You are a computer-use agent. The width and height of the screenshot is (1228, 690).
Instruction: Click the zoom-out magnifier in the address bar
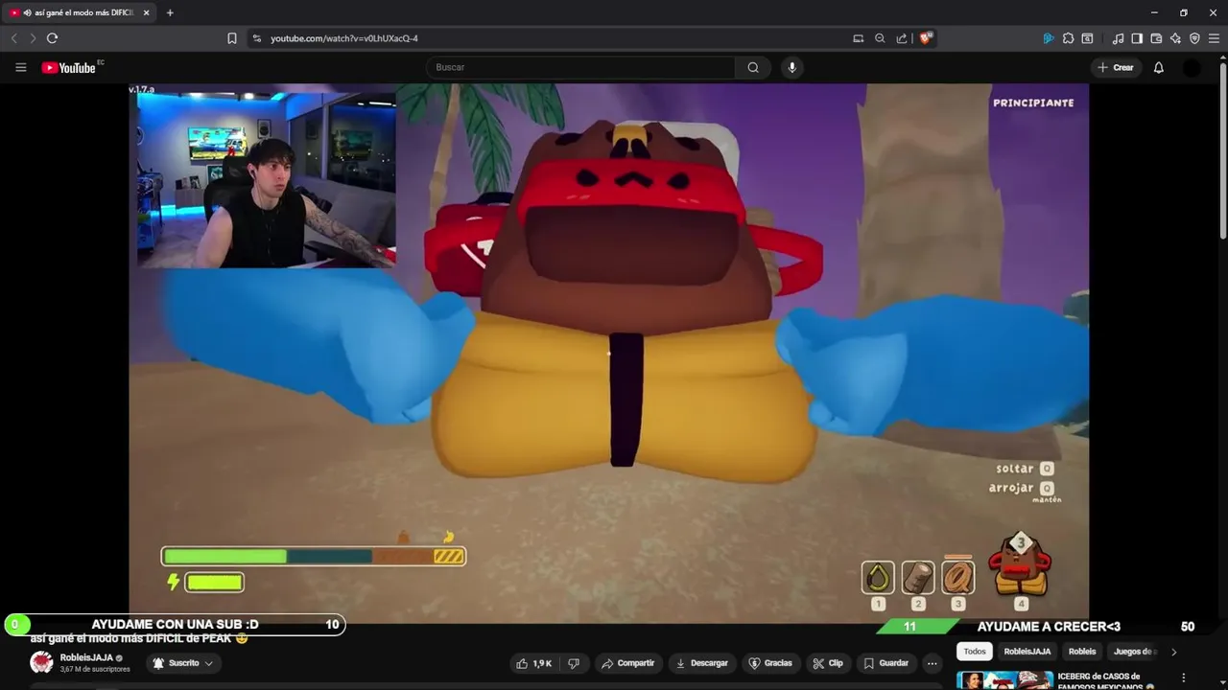click(880, 38)
